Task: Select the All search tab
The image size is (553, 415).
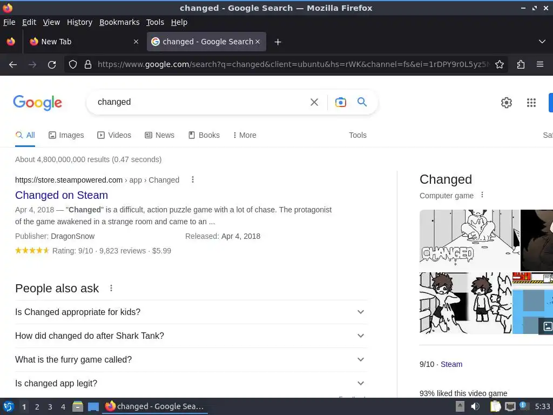Action: (x=25, y=135)
